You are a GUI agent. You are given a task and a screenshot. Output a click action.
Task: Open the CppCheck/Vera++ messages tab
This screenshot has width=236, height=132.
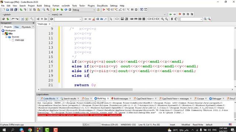[175, 99]
